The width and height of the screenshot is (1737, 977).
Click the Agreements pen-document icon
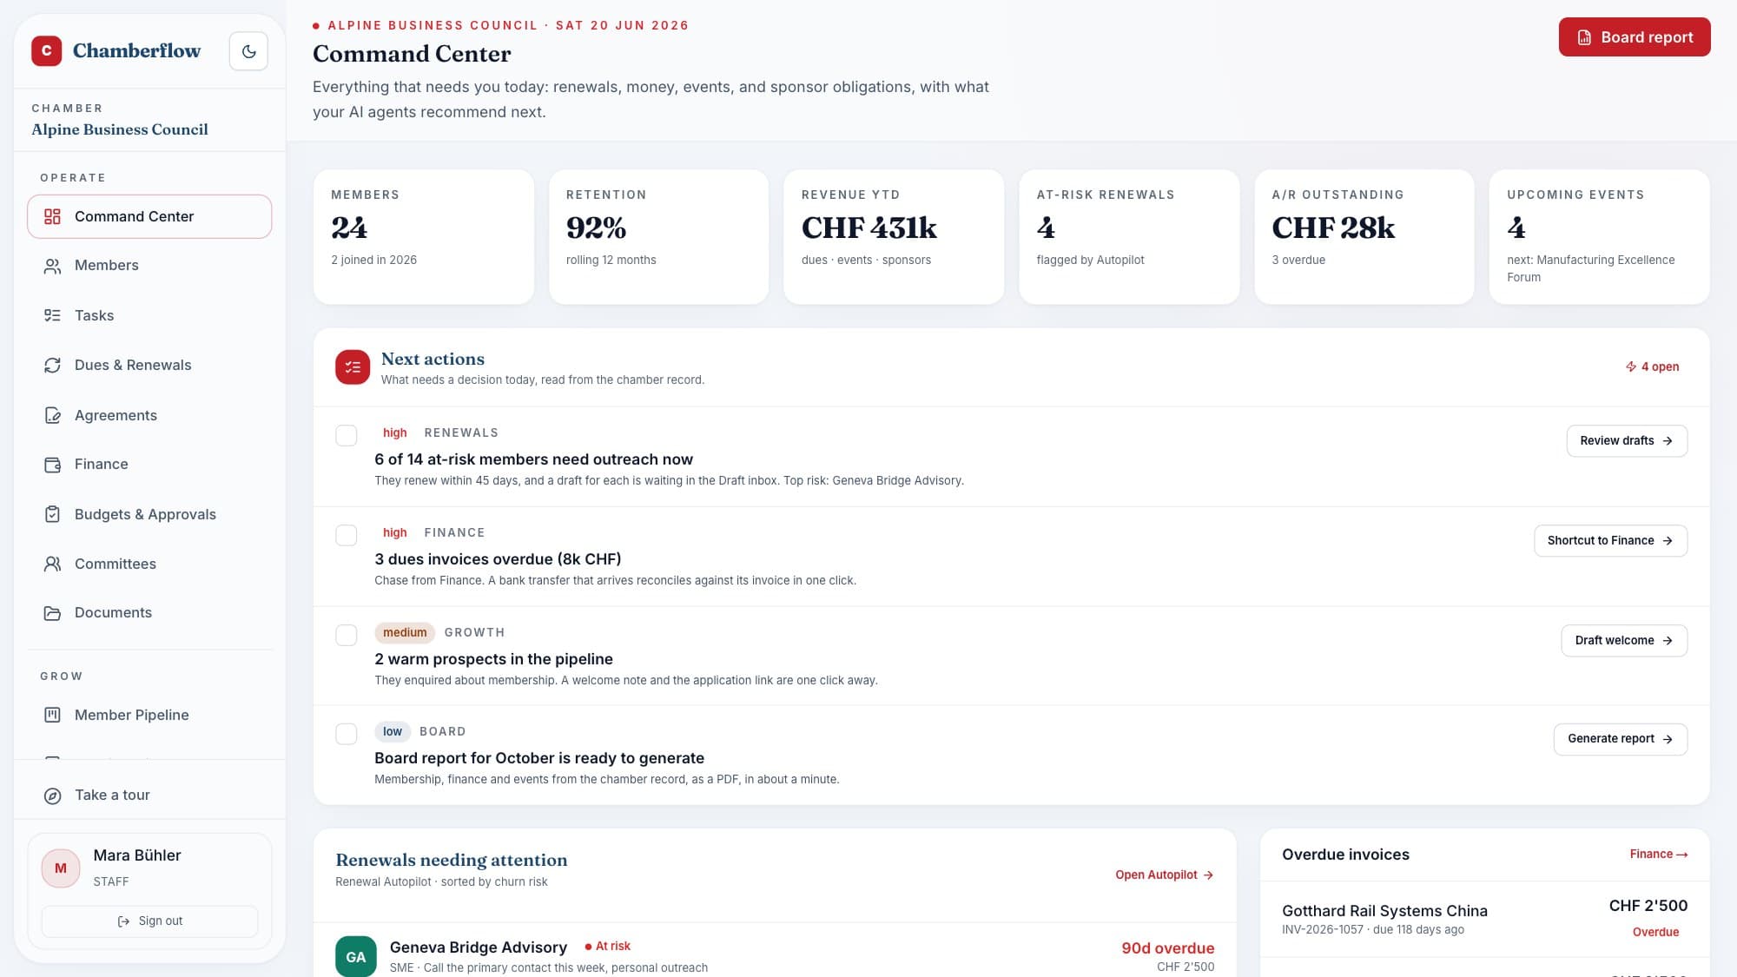click(x=52, y=415)
